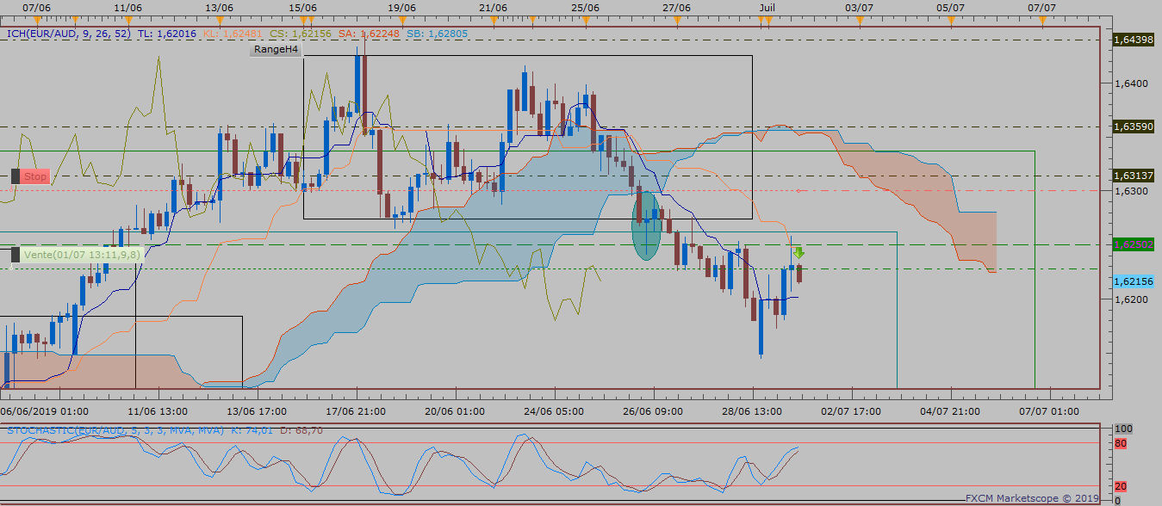Screen dimensions: 1162x506
Task: Click the Juil month label on the top axis
Action: pyautogui.click(x=767, y=7)
